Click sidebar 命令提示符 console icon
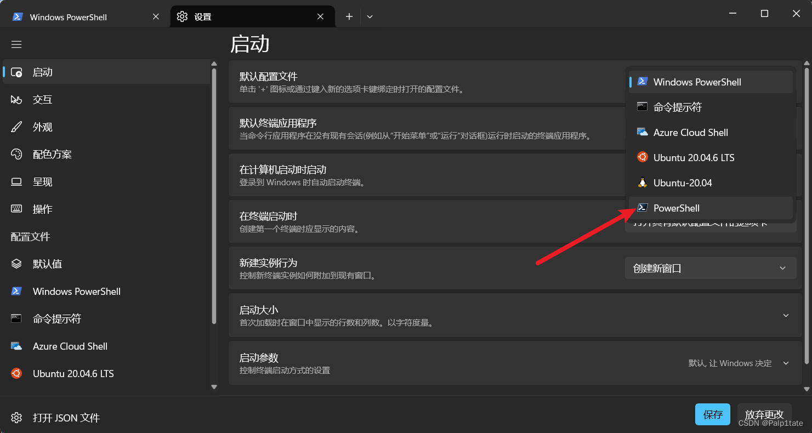Viewport: 812px width, 433px height. point(16,318)
